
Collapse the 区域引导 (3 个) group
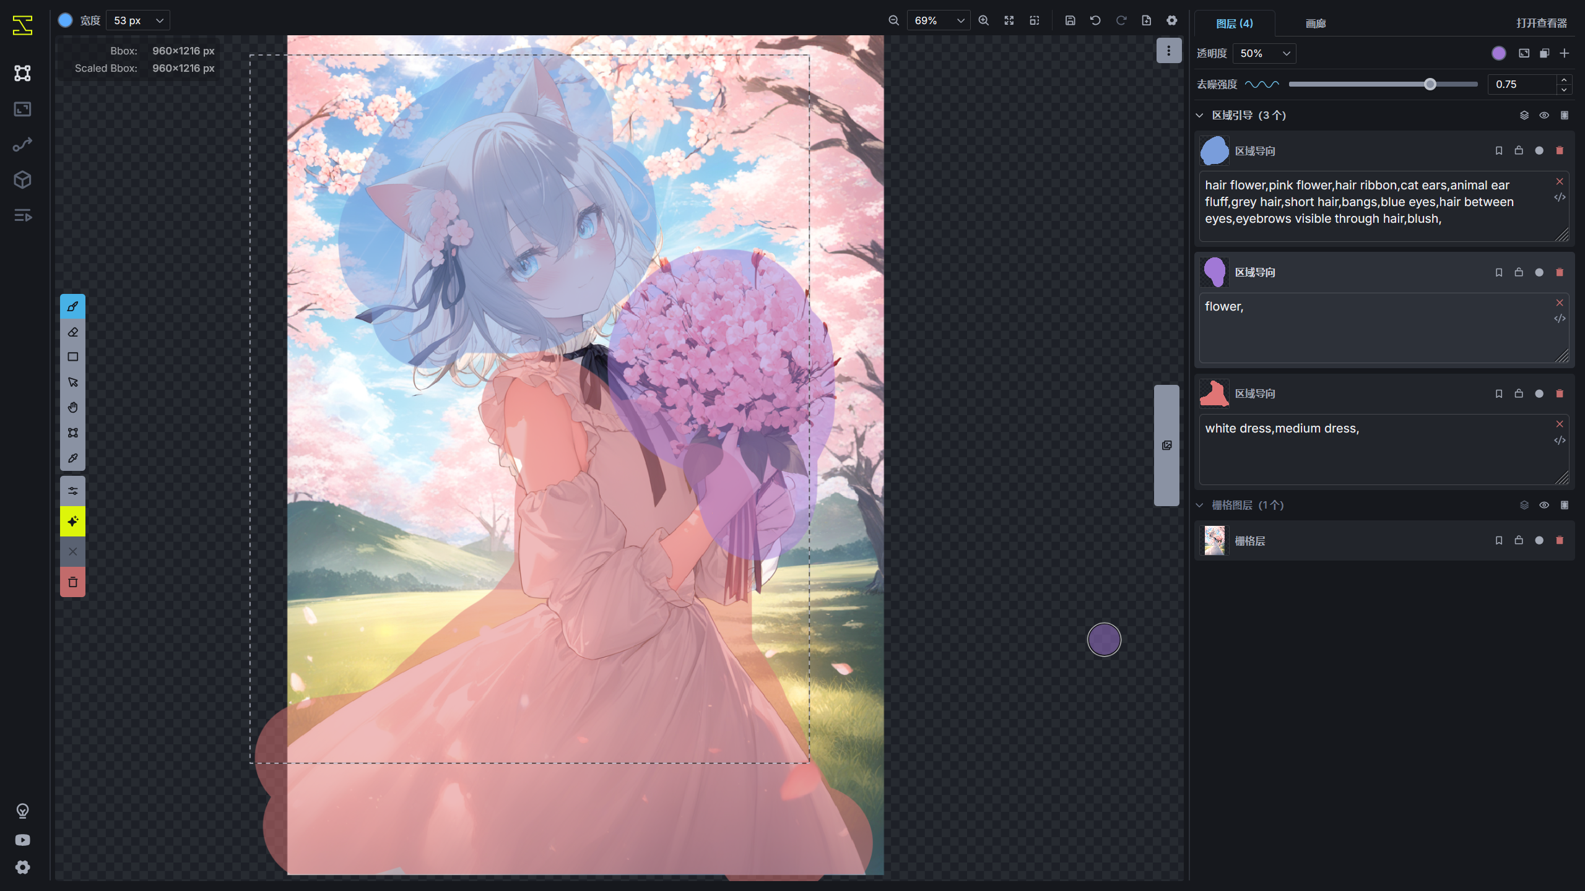pos(1199,115)
